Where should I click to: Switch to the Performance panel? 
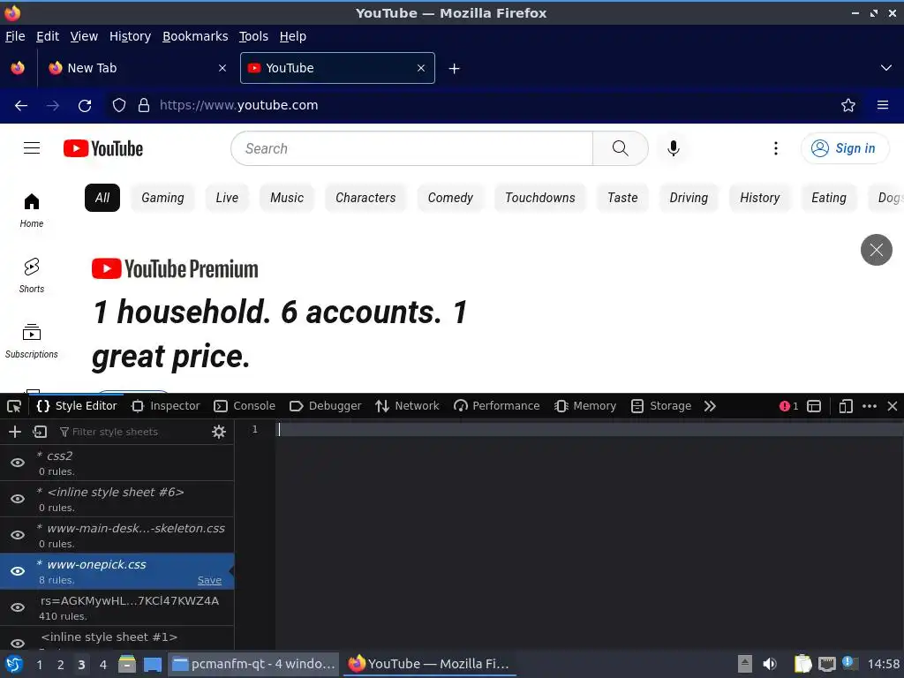point(496,406)
